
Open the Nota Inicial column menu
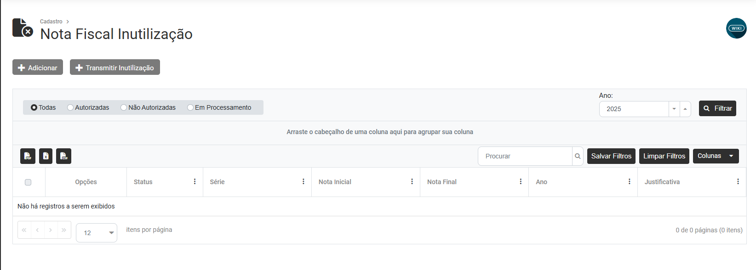coord(412,182)
